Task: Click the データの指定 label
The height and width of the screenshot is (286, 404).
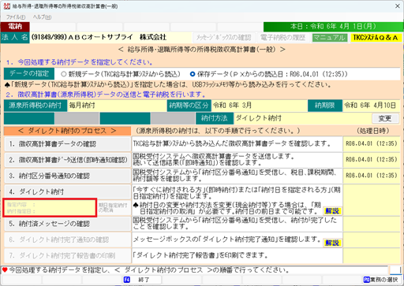Action: 29,73
